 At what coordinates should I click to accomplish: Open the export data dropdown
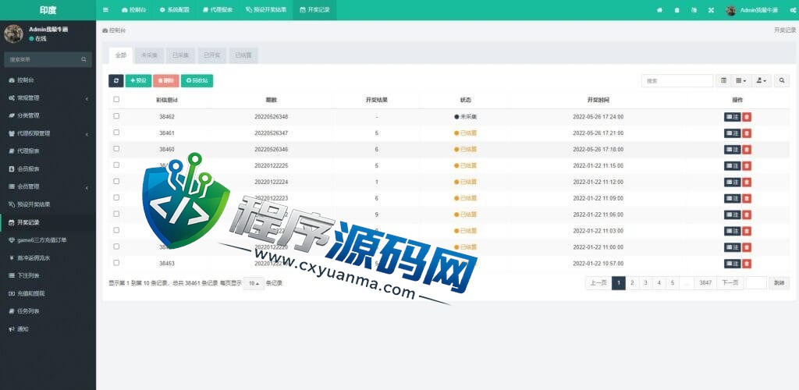click(762, 80)
